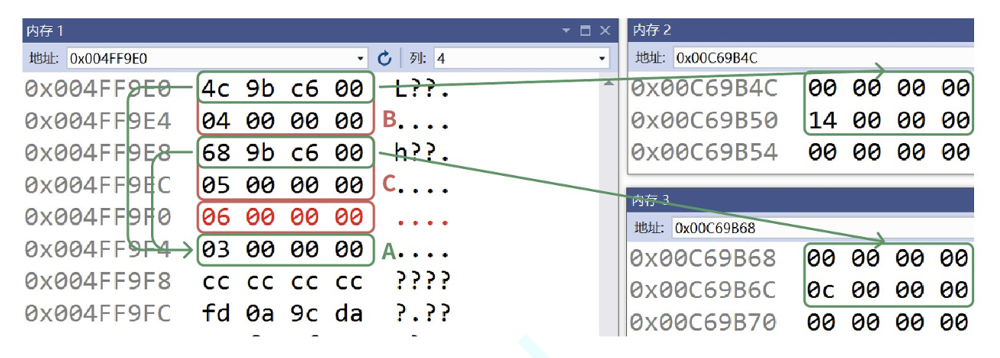Select the 内存 1 title tab

[46, 31]
